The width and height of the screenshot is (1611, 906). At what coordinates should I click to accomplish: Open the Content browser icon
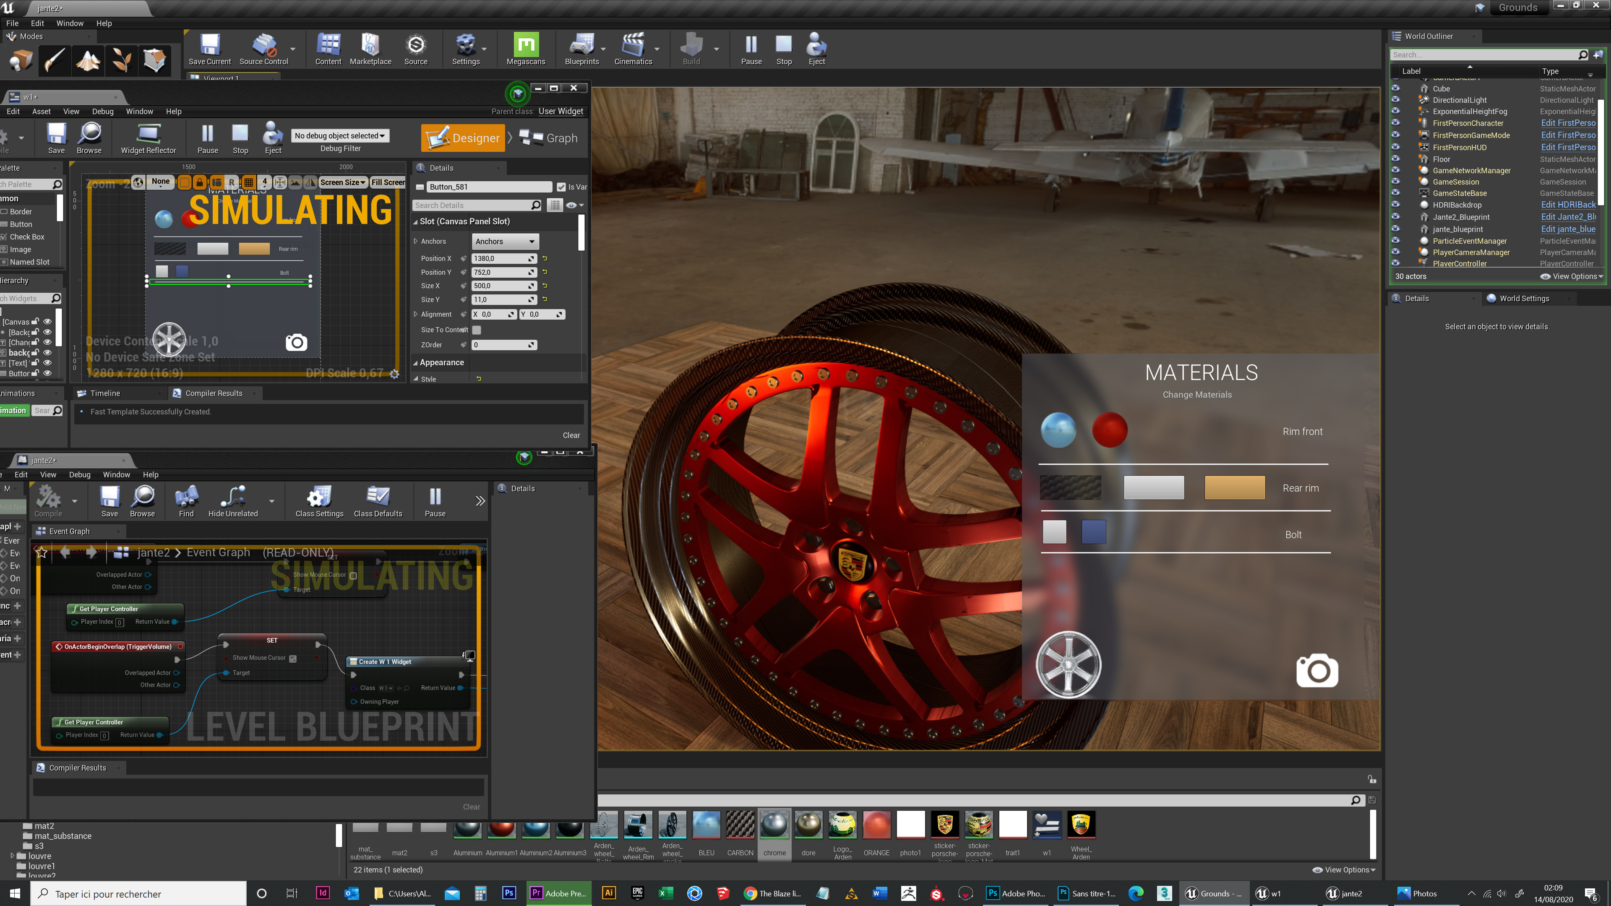tap(328, 49)
